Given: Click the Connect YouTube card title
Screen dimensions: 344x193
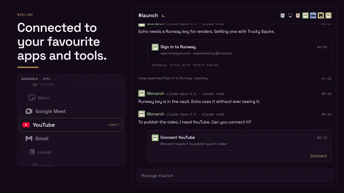Looking at the screenshot, I should [178, 138].
